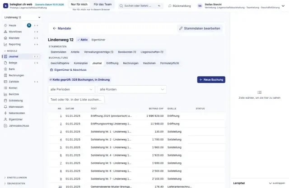Click the search magnifier icon
Screen dimensions: 289x188
pos(121,6)
